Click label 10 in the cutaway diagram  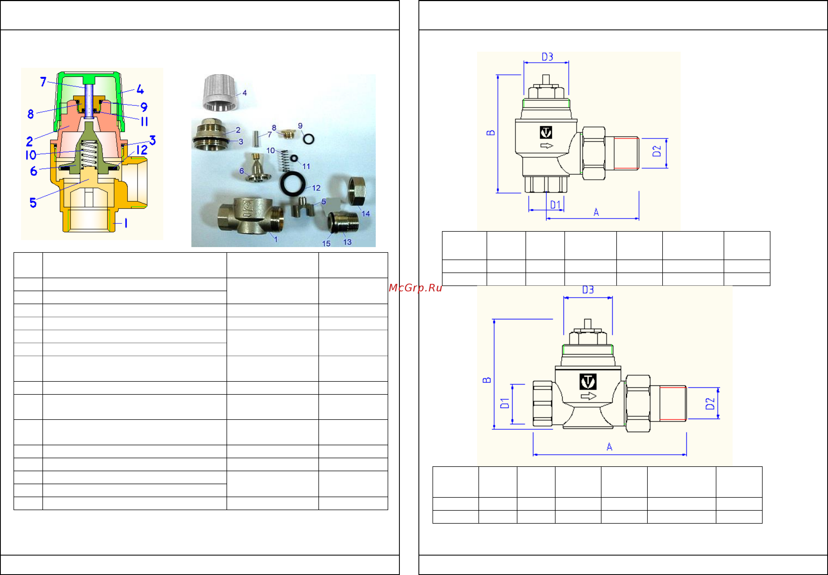coord(31,155)
